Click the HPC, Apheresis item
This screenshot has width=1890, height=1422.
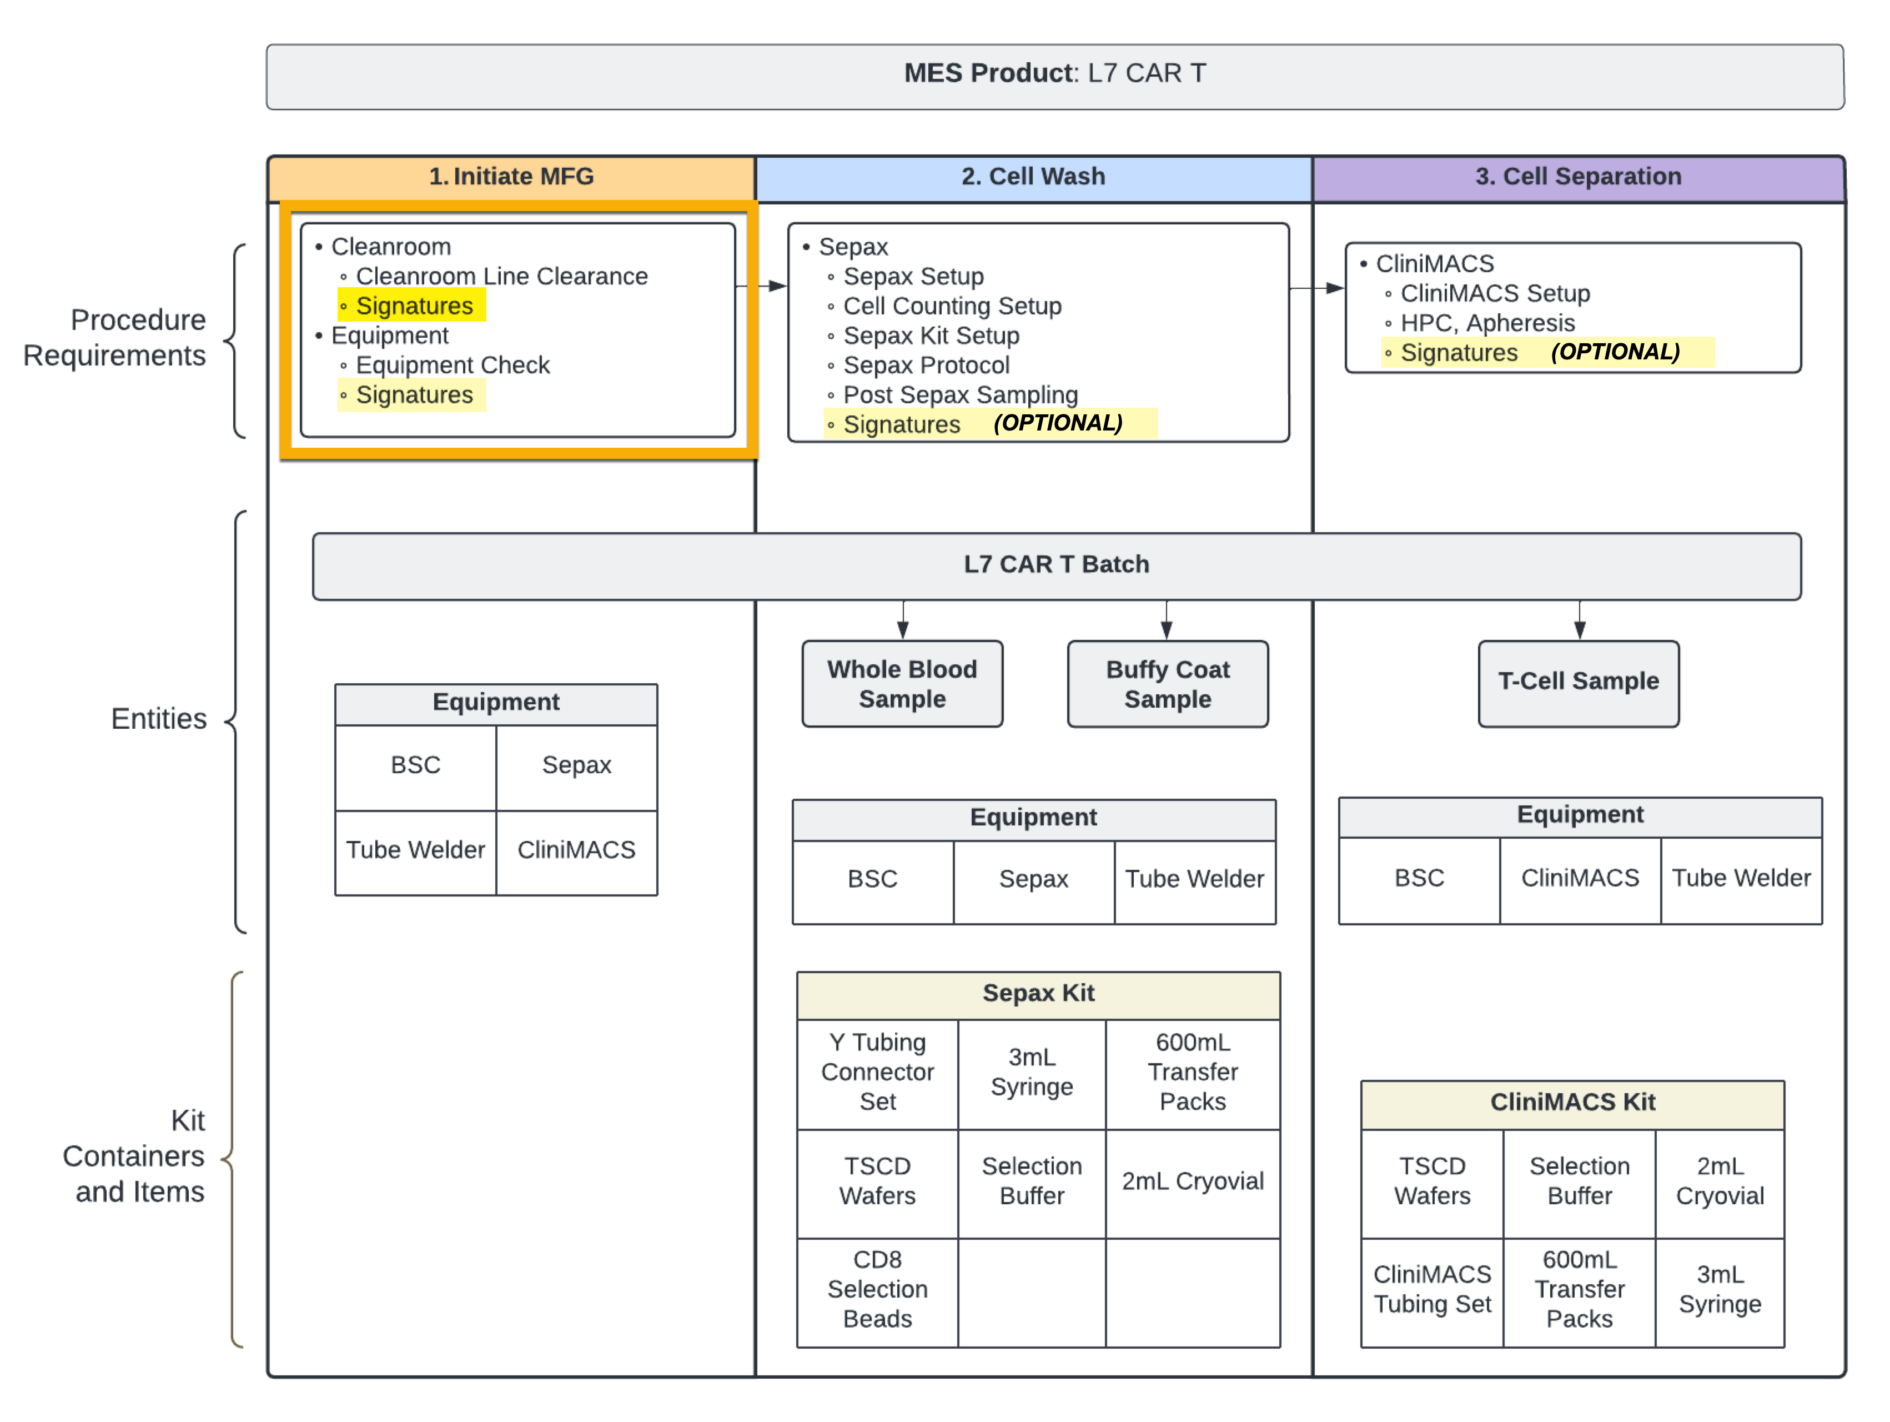click(1487, 323)
